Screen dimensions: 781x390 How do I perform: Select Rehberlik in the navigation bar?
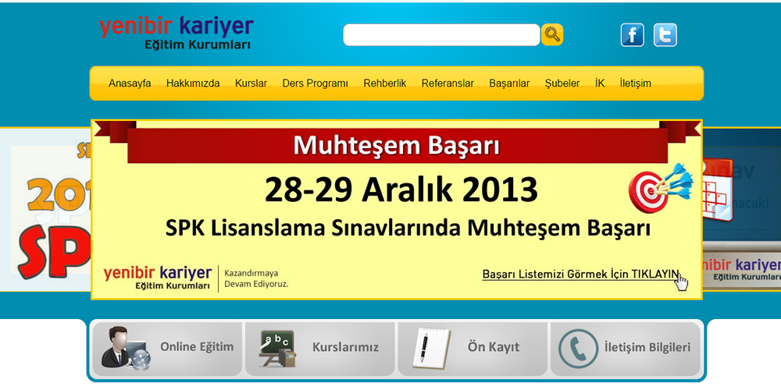tap(384, 83)
